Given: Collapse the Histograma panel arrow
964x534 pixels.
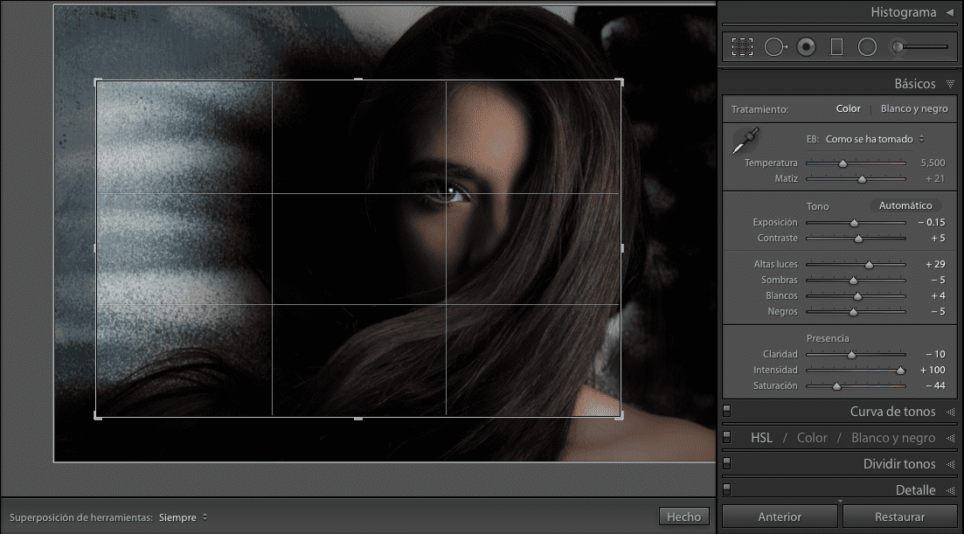Looking at the screenshot, I should (x=949, y=12).
